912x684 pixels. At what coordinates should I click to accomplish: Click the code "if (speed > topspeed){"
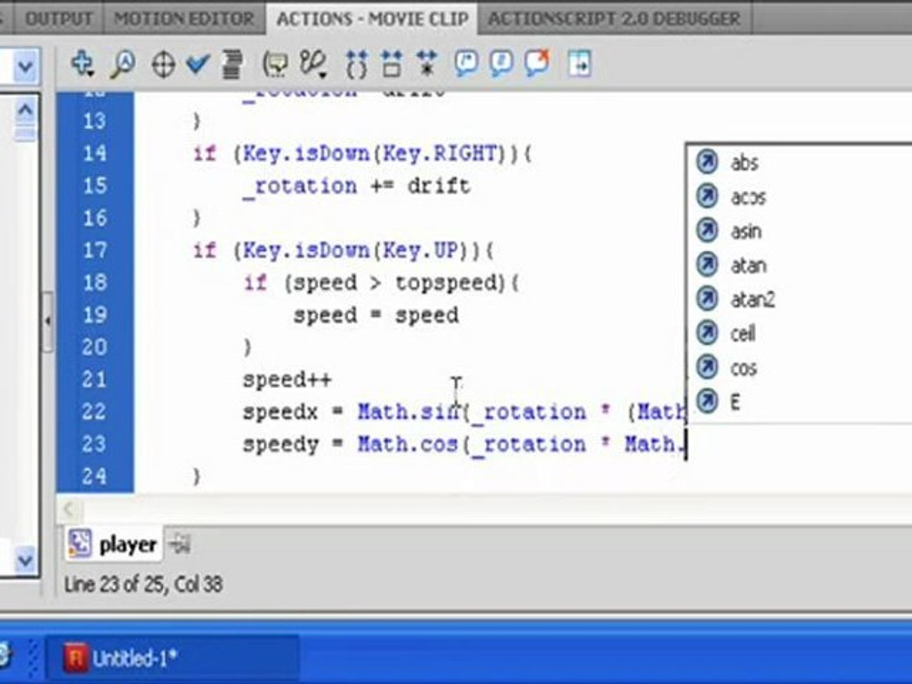pos(382,283)
